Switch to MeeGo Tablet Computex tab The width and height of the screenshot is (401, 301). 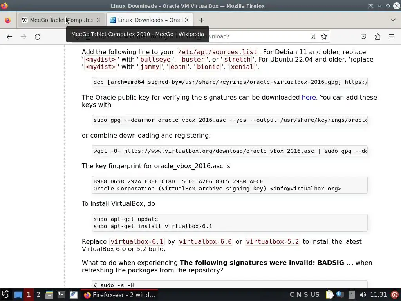coord(61,20)
